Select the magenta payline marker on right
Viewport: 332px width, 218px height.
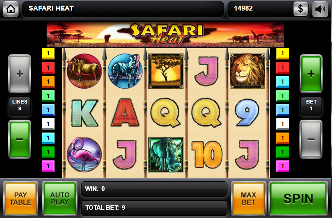[x=283, y=166]
